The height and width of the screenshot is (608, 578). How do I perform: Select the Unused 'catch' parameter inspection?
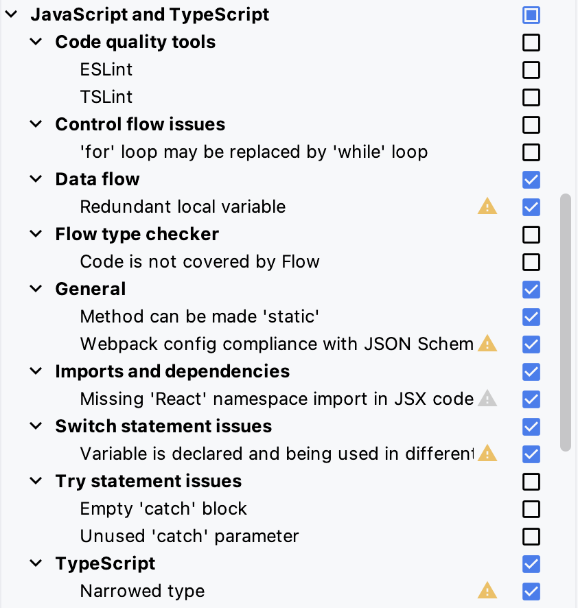click(x=189, y=536)
